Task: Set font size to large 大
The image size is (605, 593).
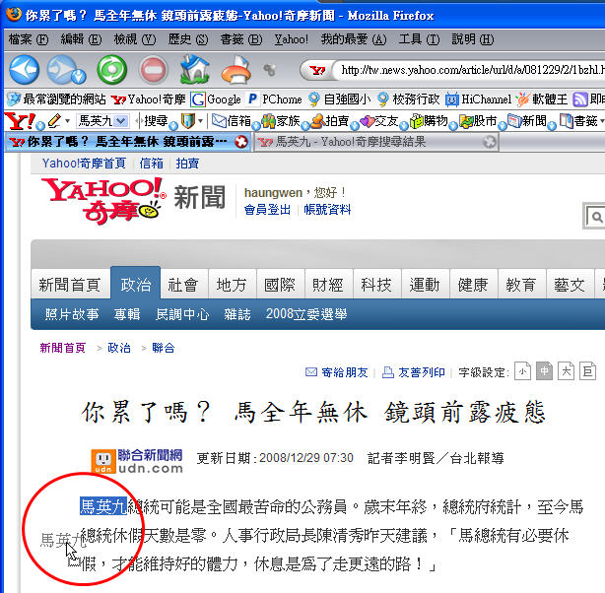Action: [566, 371]
